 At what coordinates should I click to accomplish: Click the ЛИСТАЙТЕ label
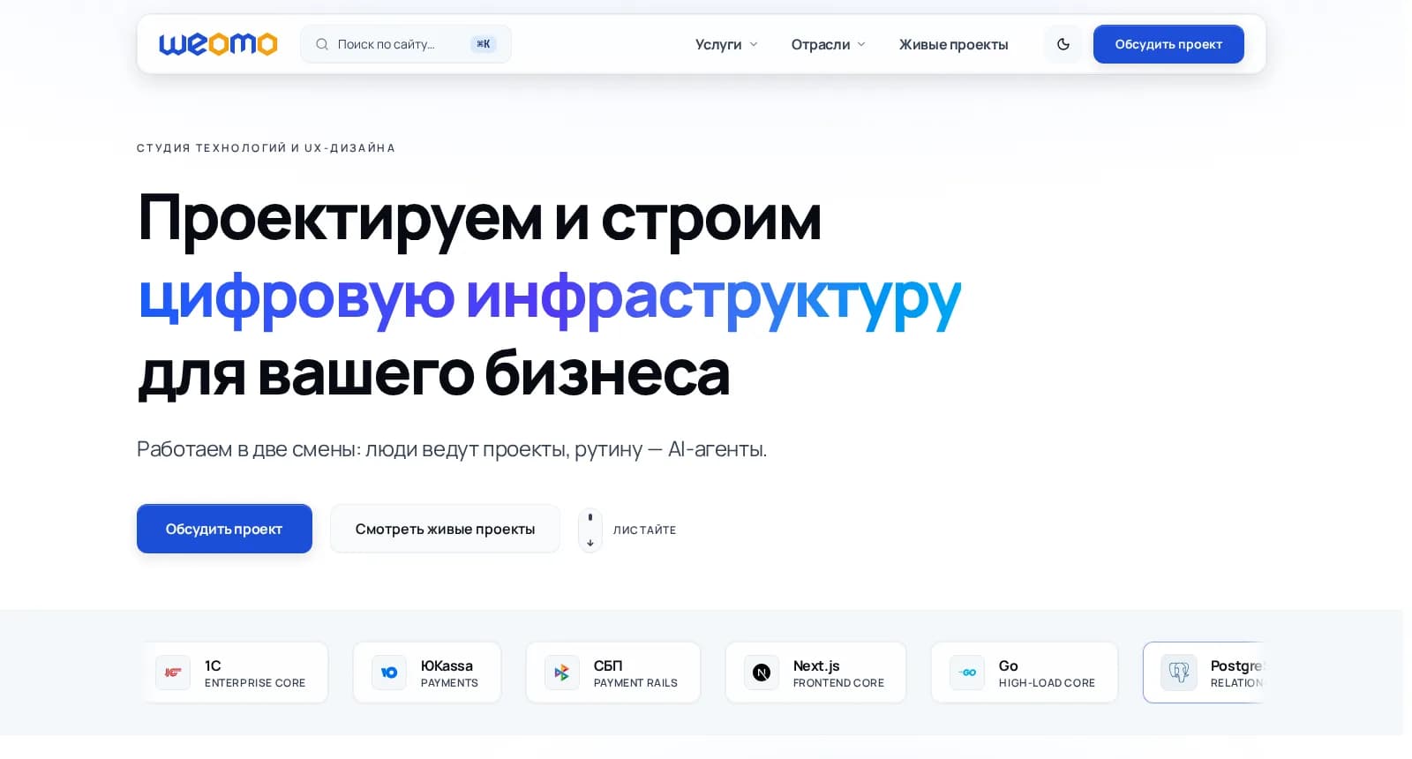pos(644,530)
